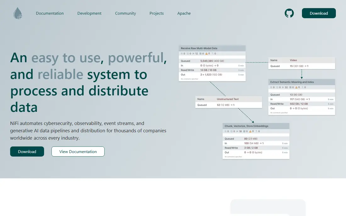Click the View Documentation button
This screenshot has height=216, width=346.
78,152
